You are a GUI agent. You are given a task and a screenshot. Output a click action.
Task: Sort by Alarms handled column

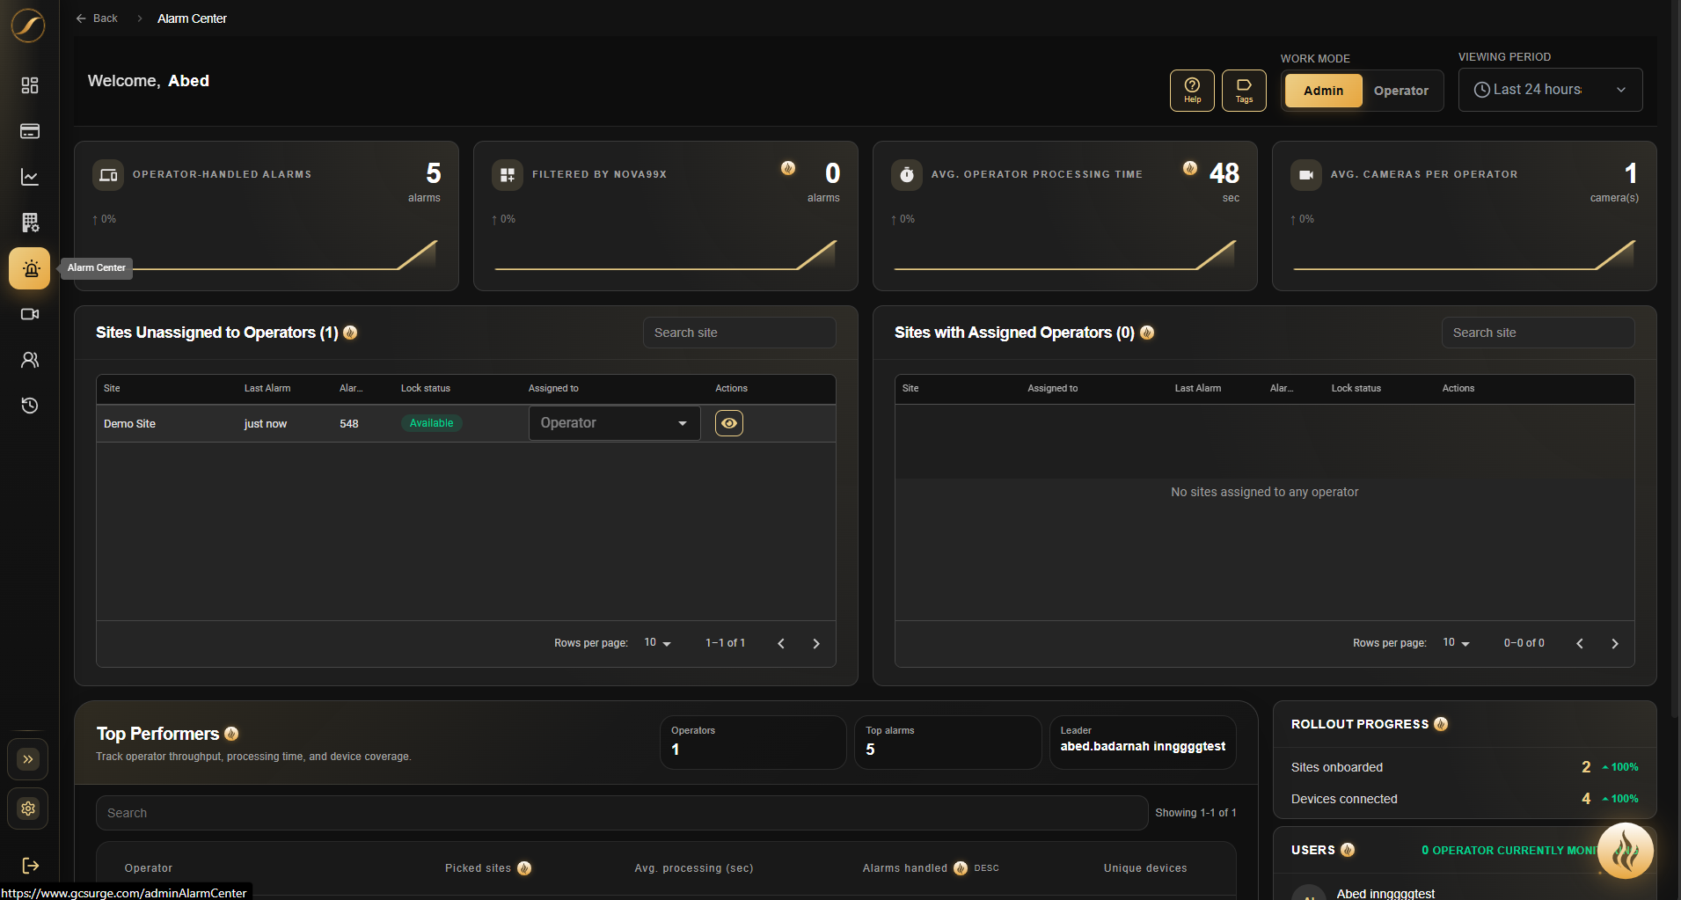coord(905,868)
